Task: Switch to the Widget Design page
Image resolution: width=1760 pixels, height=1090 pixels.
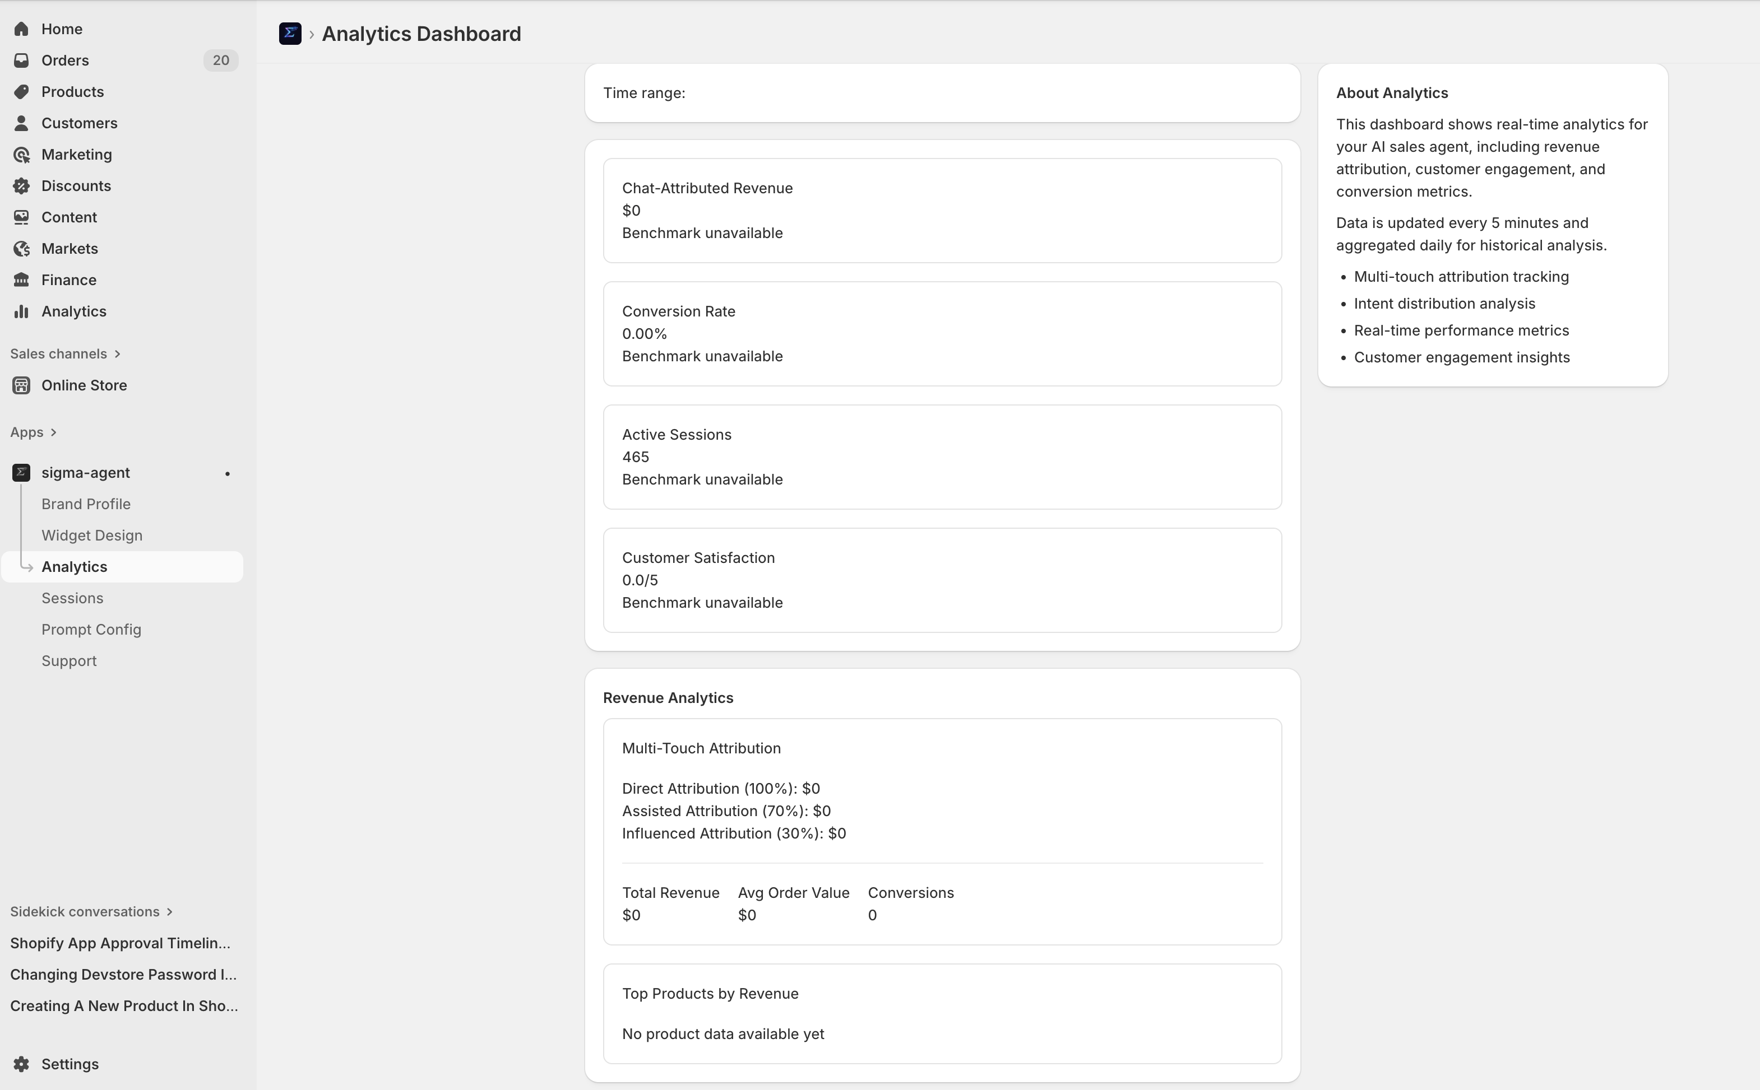Action: (x=91, y=535)
